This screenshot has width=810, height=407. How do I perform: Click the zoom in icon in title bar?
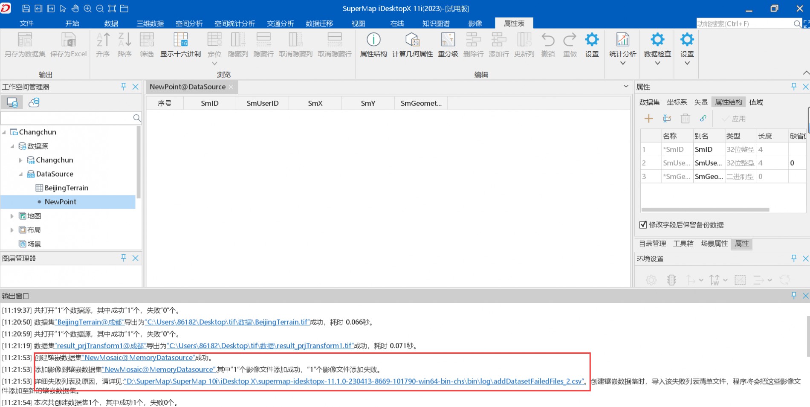coord(87,9)
